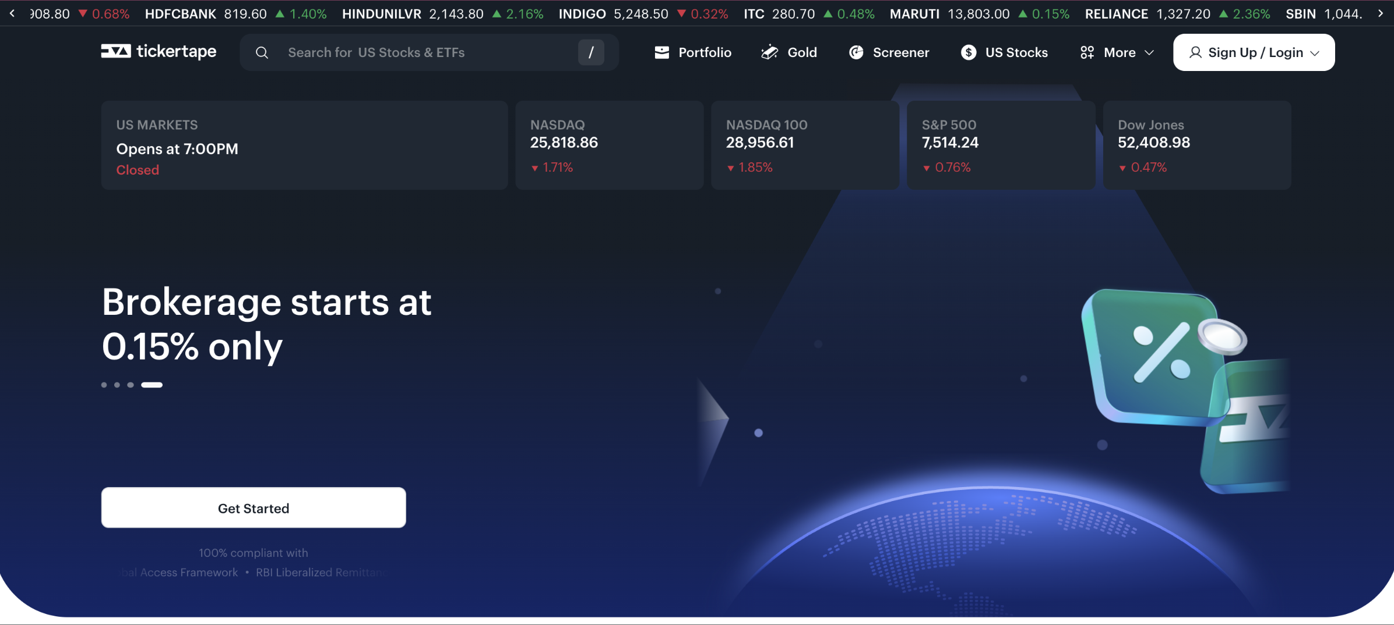The image size is (1394, 625).
Task: Select first carousel dot
Action: pyautogui.click(x=104, y=385)
